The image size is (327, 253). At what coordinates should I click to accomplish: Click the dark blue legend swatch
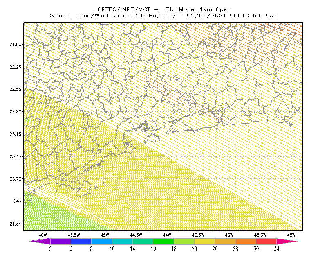pos(81,241)
